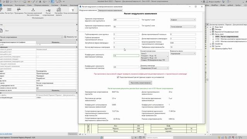Click the 'Изменить тип' edit type icon
The width and height of the screenshot is (247, 139).
65,37
